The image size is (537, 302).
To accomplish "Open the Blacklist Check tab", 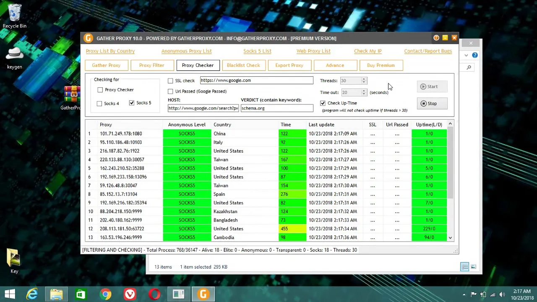I will click(x=243, y=65).
